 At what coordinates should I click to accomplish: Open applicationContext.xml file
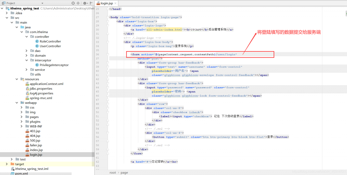pos(44,84)
